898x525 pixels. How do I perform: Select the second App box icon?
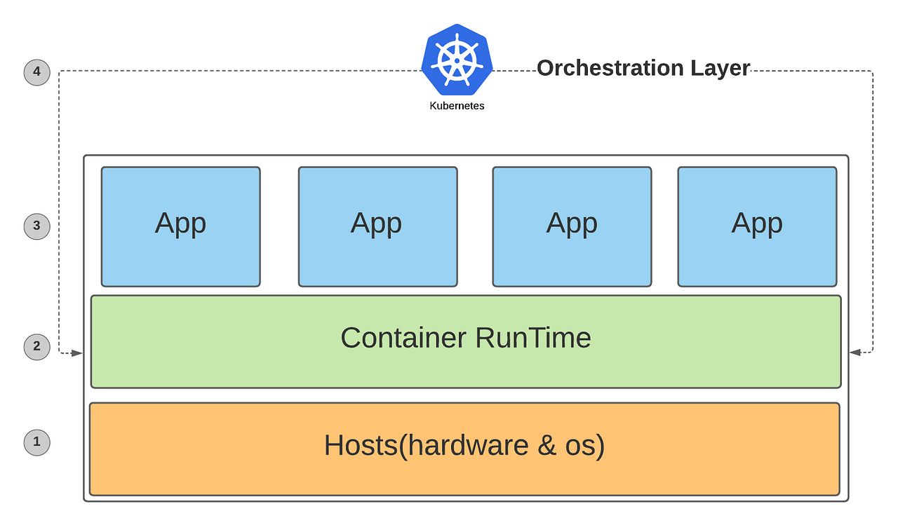point(377,226)
